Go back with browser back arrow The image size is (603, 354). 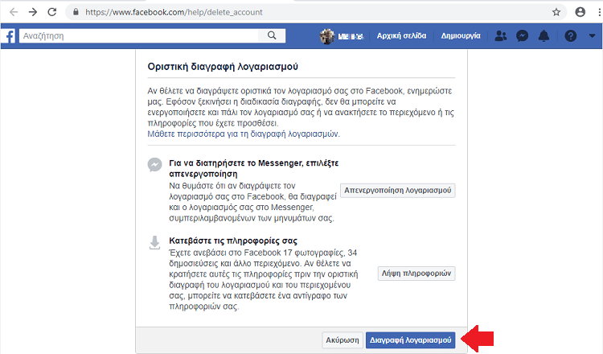[x=14, y=12]
